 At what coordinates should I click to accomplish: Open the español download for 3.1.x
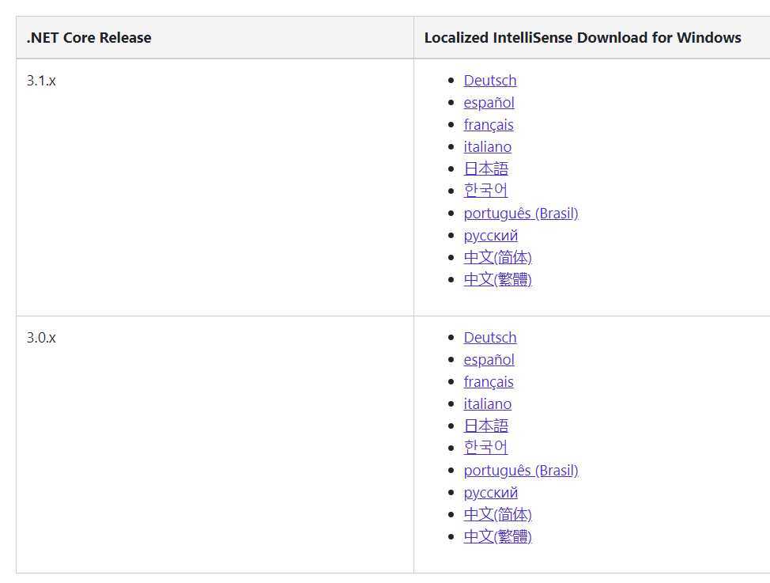pos(489,103)
